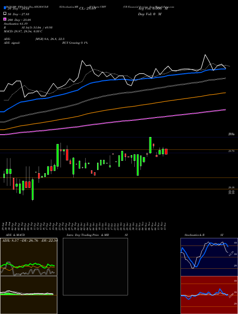
Task: Click the 28.78 price level label
Action: [231, 151]
